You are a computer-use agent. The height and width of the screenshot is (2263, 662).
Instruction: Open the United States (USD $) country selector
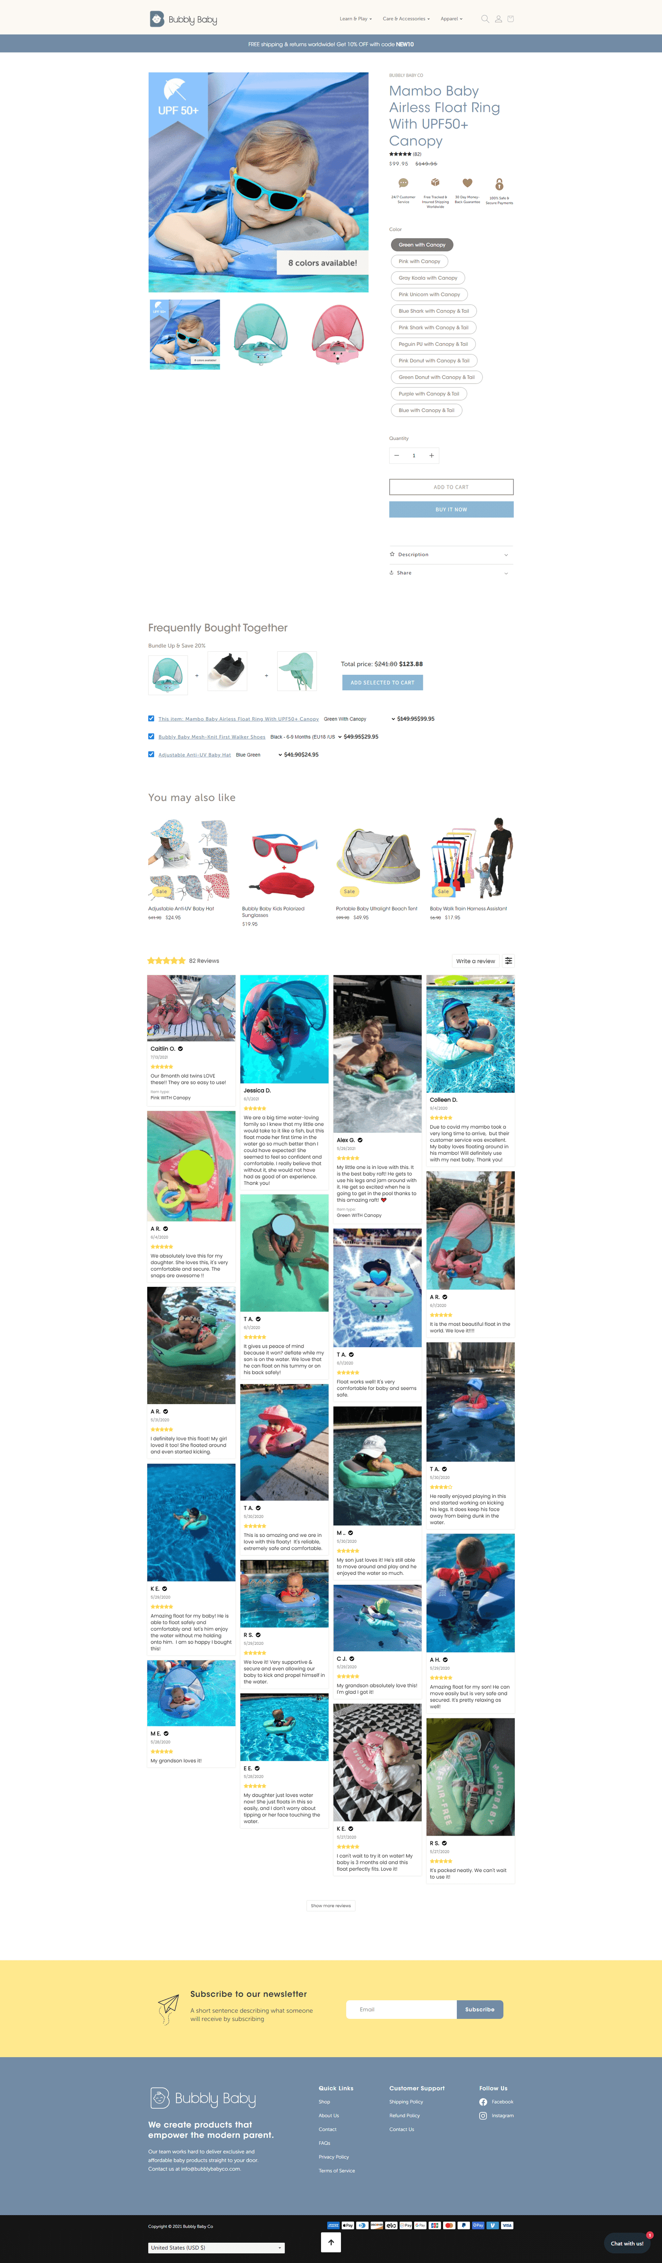(x=217, y=2247)
